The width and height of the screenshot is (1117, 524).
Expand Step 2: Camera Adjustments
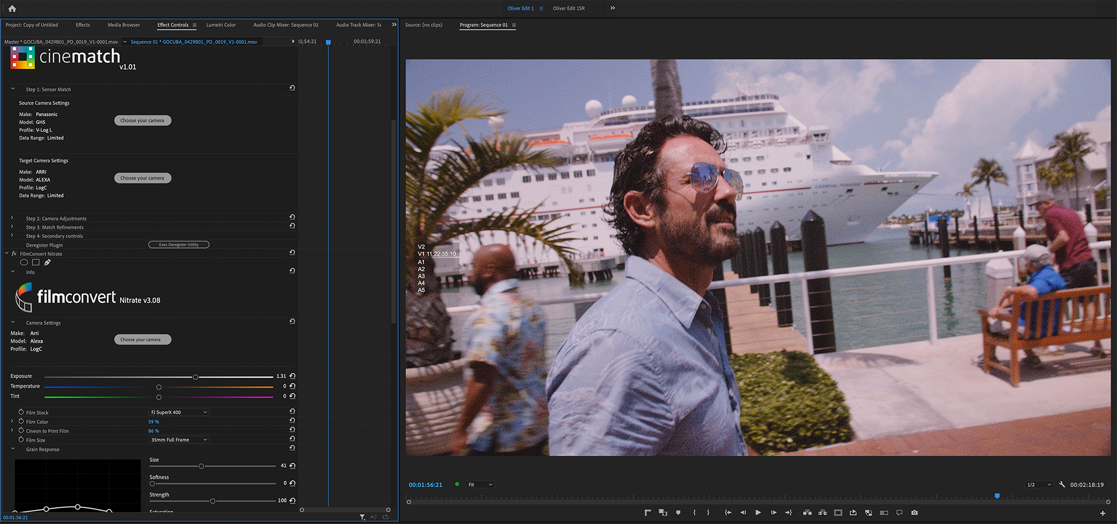(12, 218)
